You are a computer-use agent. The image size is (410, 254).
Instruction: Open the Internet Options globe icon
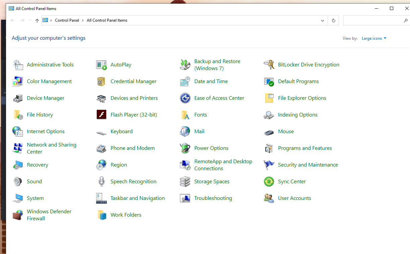click(x=18, y=132)
